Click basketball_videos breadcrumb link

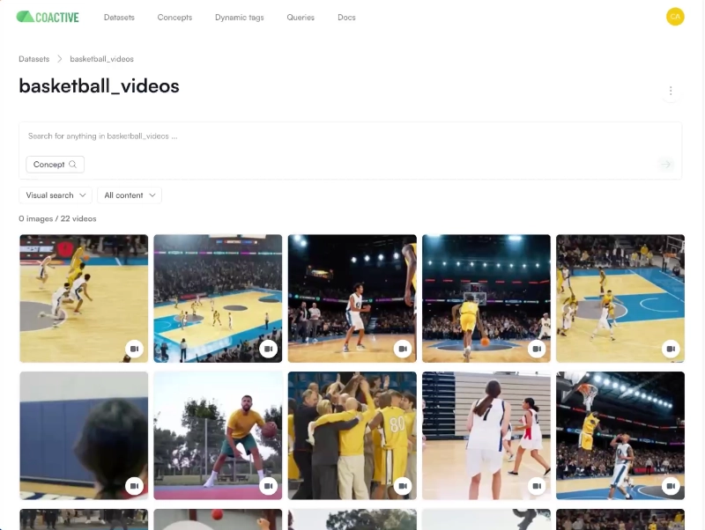click(101, 59)
